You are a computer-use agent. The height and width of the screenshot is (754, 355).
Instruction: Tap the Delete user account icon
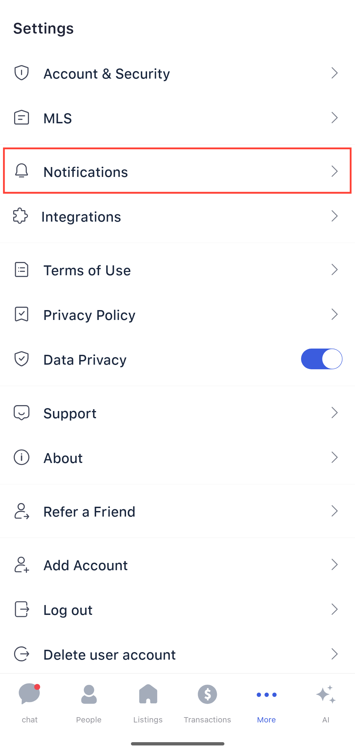click(x=22, y=654)
